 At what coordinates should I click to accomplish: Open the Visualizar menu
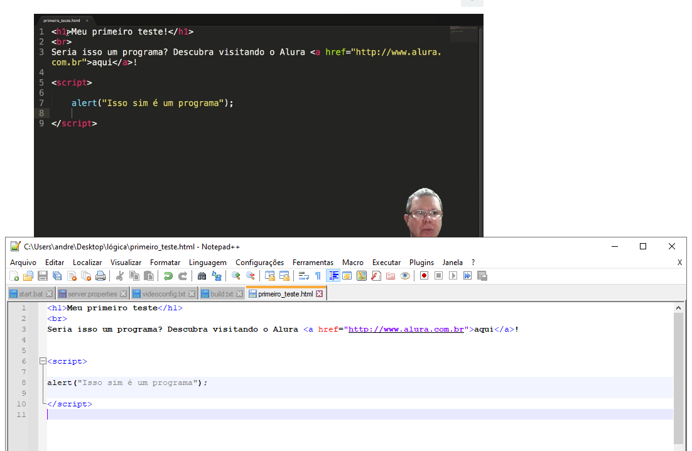[126, 263]
